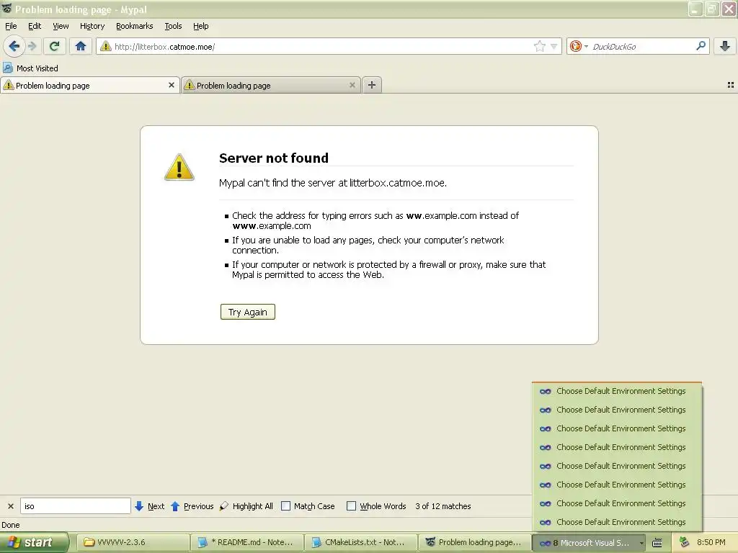The height and width of the screenshot is (553, 738).
Task: Switch to README.md Notepad taskbar button
Action: click(x=246, y=542)
